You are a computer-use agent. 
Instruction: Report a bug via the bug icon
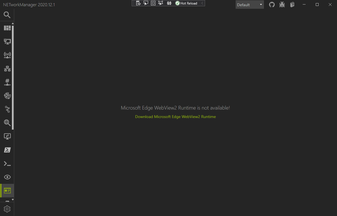[282, 5]
